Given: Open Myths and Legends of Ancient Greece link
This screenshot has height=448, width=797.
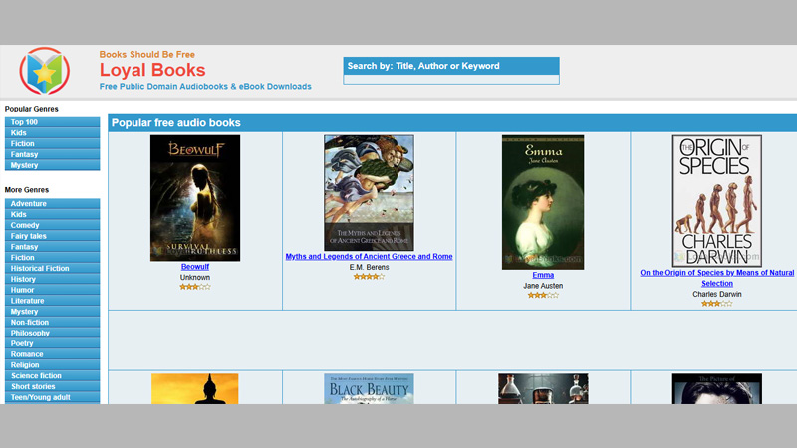Looking at the screenshot, I should click(x=369, y=257).
